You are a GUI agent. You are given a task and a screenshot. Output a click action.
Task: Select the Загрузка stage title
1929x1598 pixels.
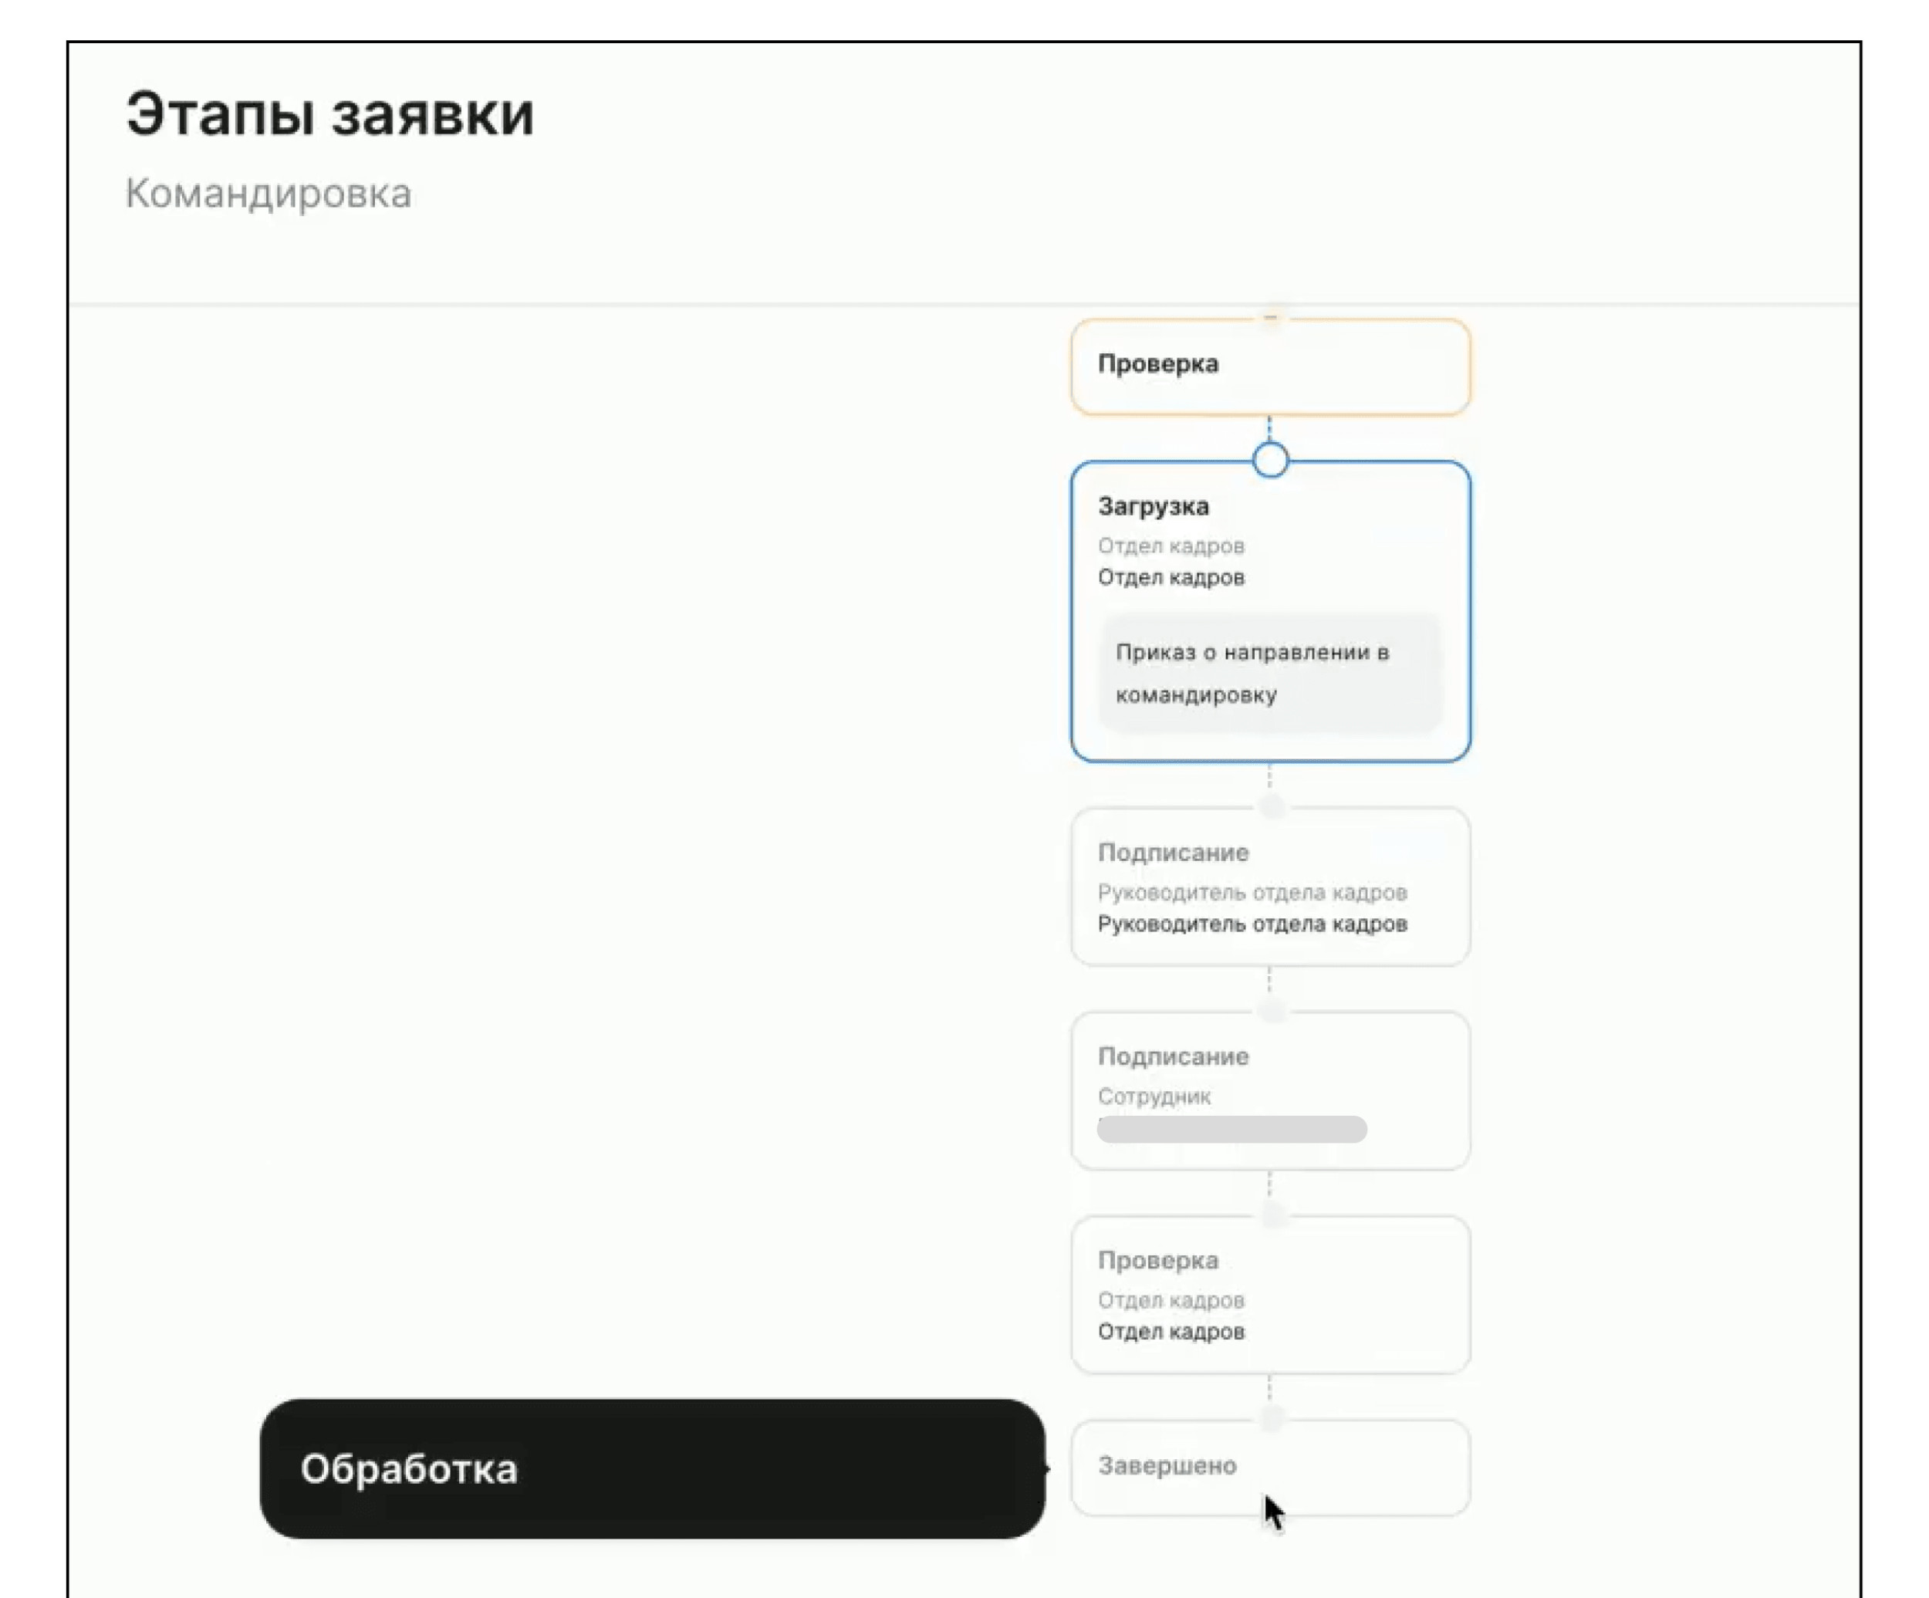tap(1153, 506)
